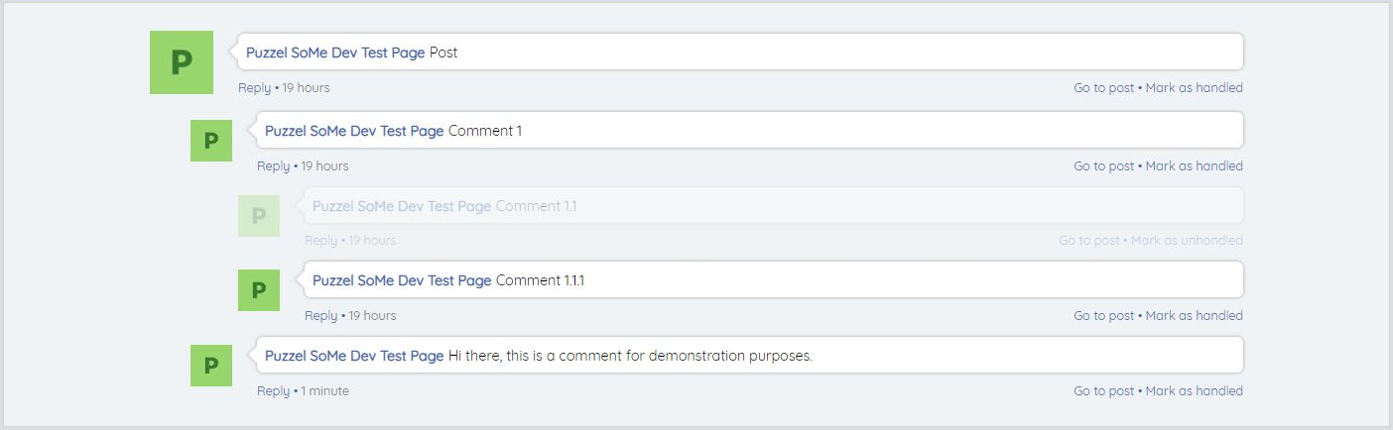Mark the top Post as handled
The height and width of the screenshot is (430, 1393).
click(1194, 88)
